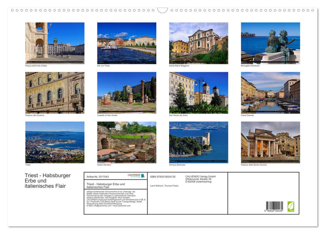
Task: Open the Bersaglieri-Denkmal image
Action: pos(270,42)
